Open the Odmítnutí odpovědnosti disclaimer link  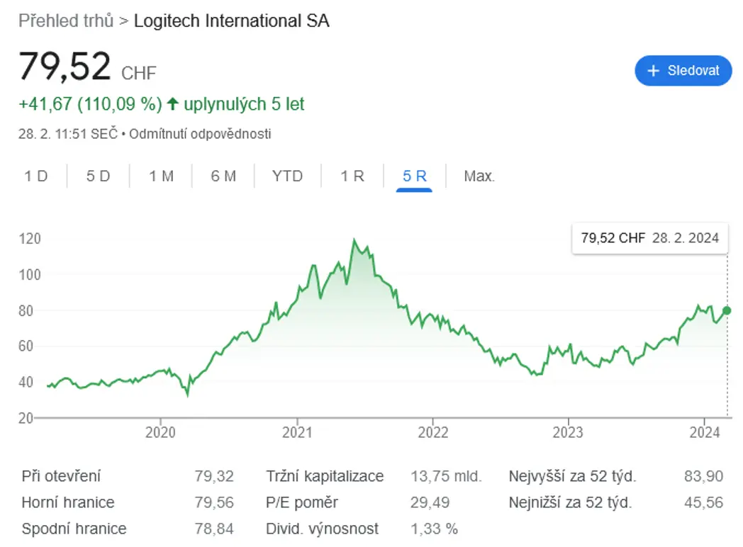click(200, 134)
